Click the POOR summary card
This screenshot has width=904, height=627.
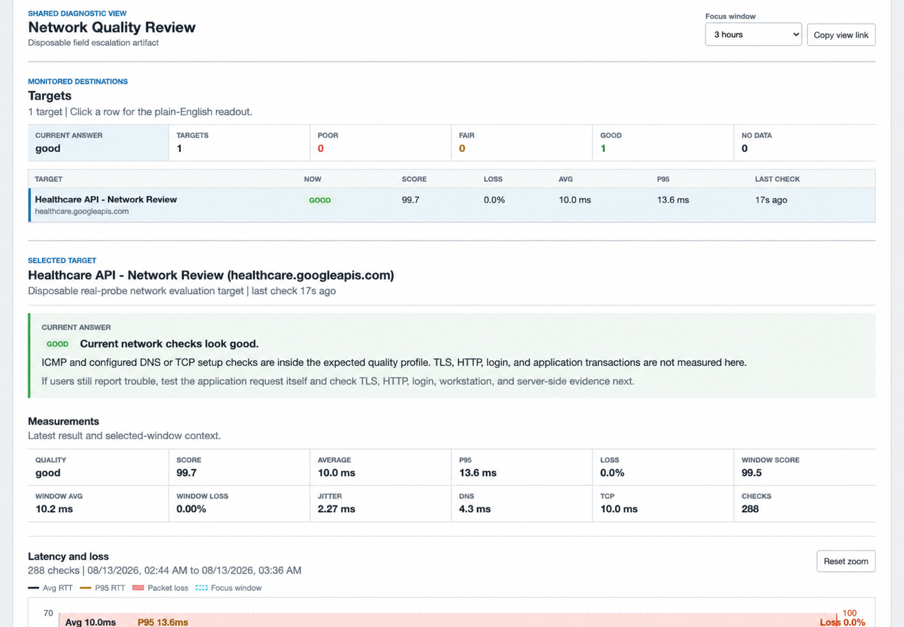coord(380,143)
